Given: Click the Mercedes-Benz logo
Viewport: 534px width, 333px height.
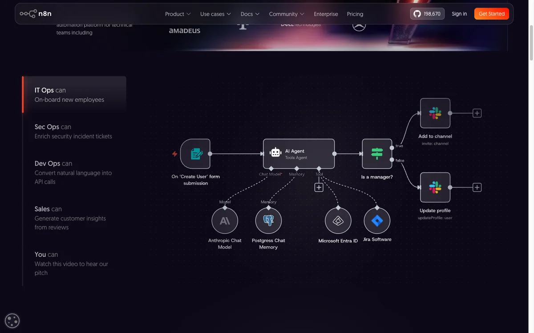Looking at the screenshot, I should [x=359, y=26].
